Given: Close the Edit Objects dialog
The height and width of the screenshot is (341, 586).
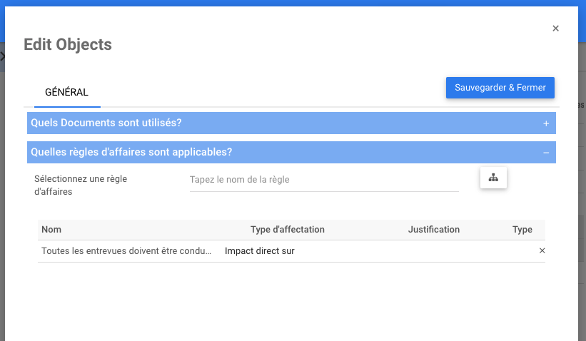Looking at the screenshot, I should (555, 29).
